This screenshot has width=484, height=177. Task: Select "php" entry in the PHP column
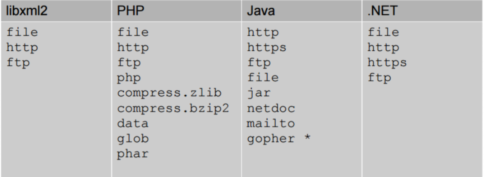pyautogui.click(x=129, y=78)
